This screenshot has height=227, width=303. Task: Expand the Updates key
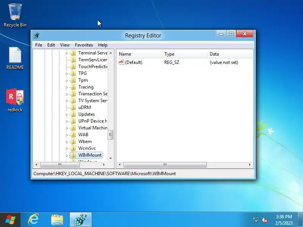[67, 115]
